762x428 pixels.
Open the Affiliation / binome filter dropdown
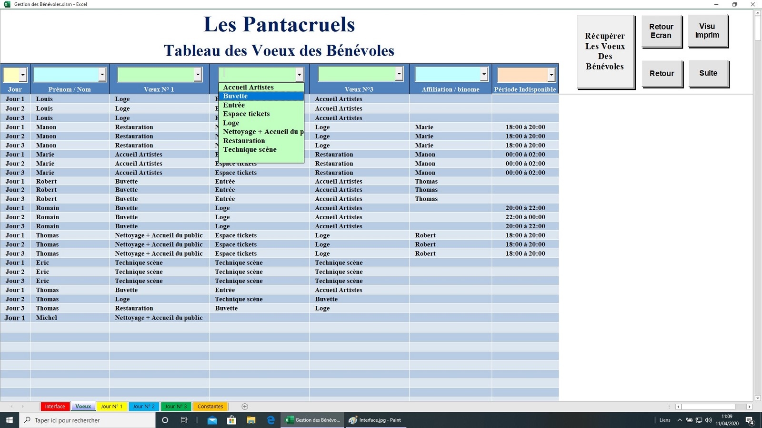[x=484, y=75]
